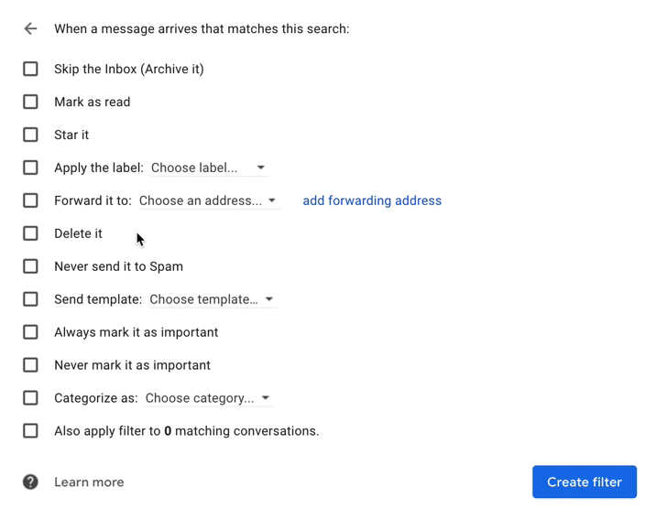Go back using the left arrow icon
Viewport: 656px width, 520px height.
click(30, 29)
